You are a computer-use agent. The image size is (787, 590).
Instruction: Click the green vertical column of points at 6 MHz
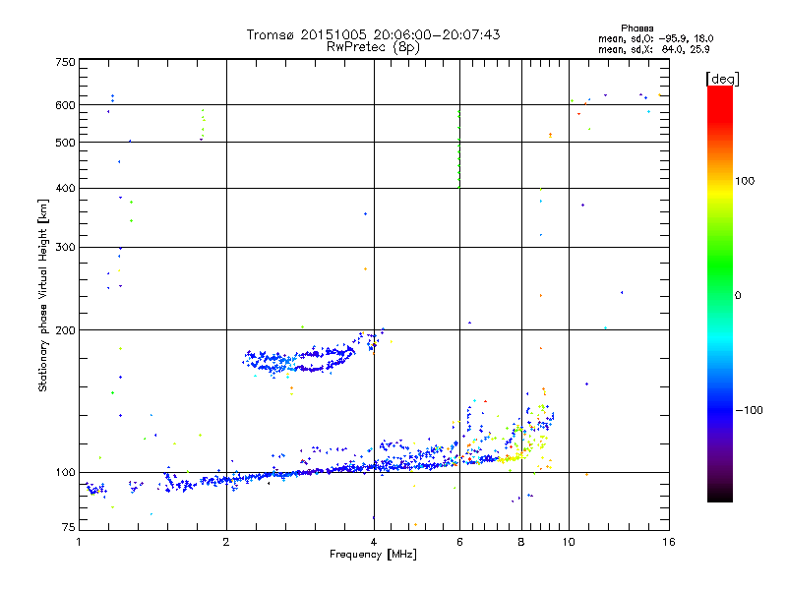pyautogui.click(x=458, y=150)
